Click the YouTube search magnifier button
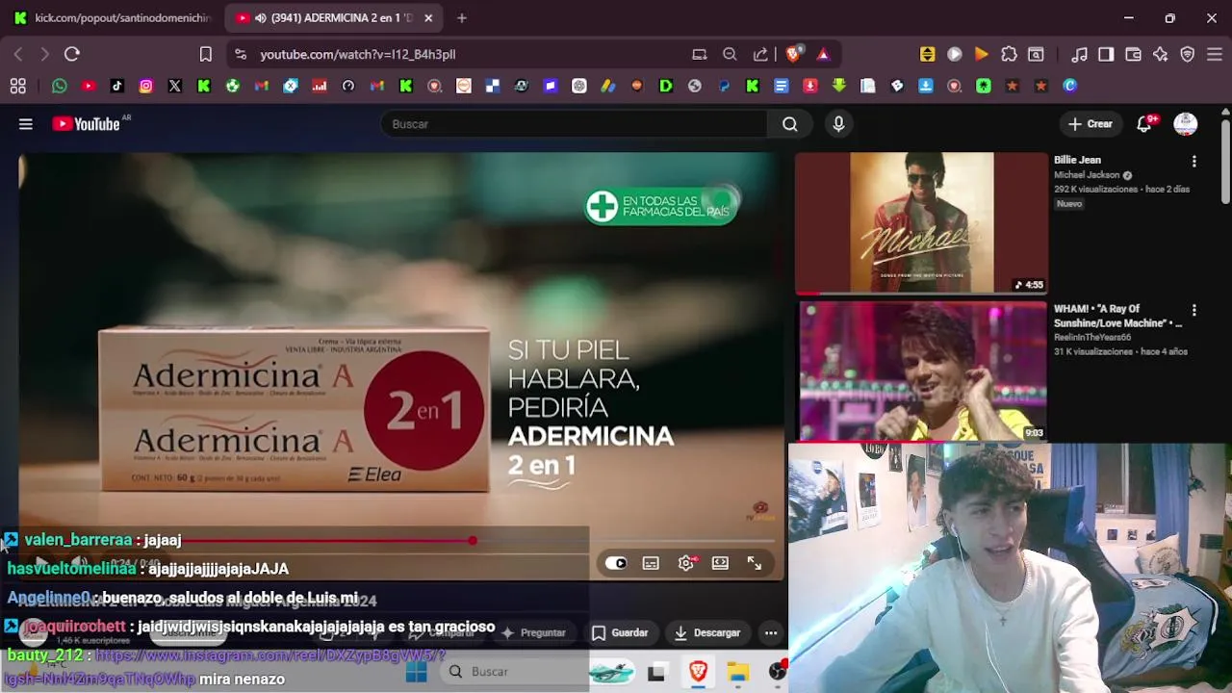 790,124
